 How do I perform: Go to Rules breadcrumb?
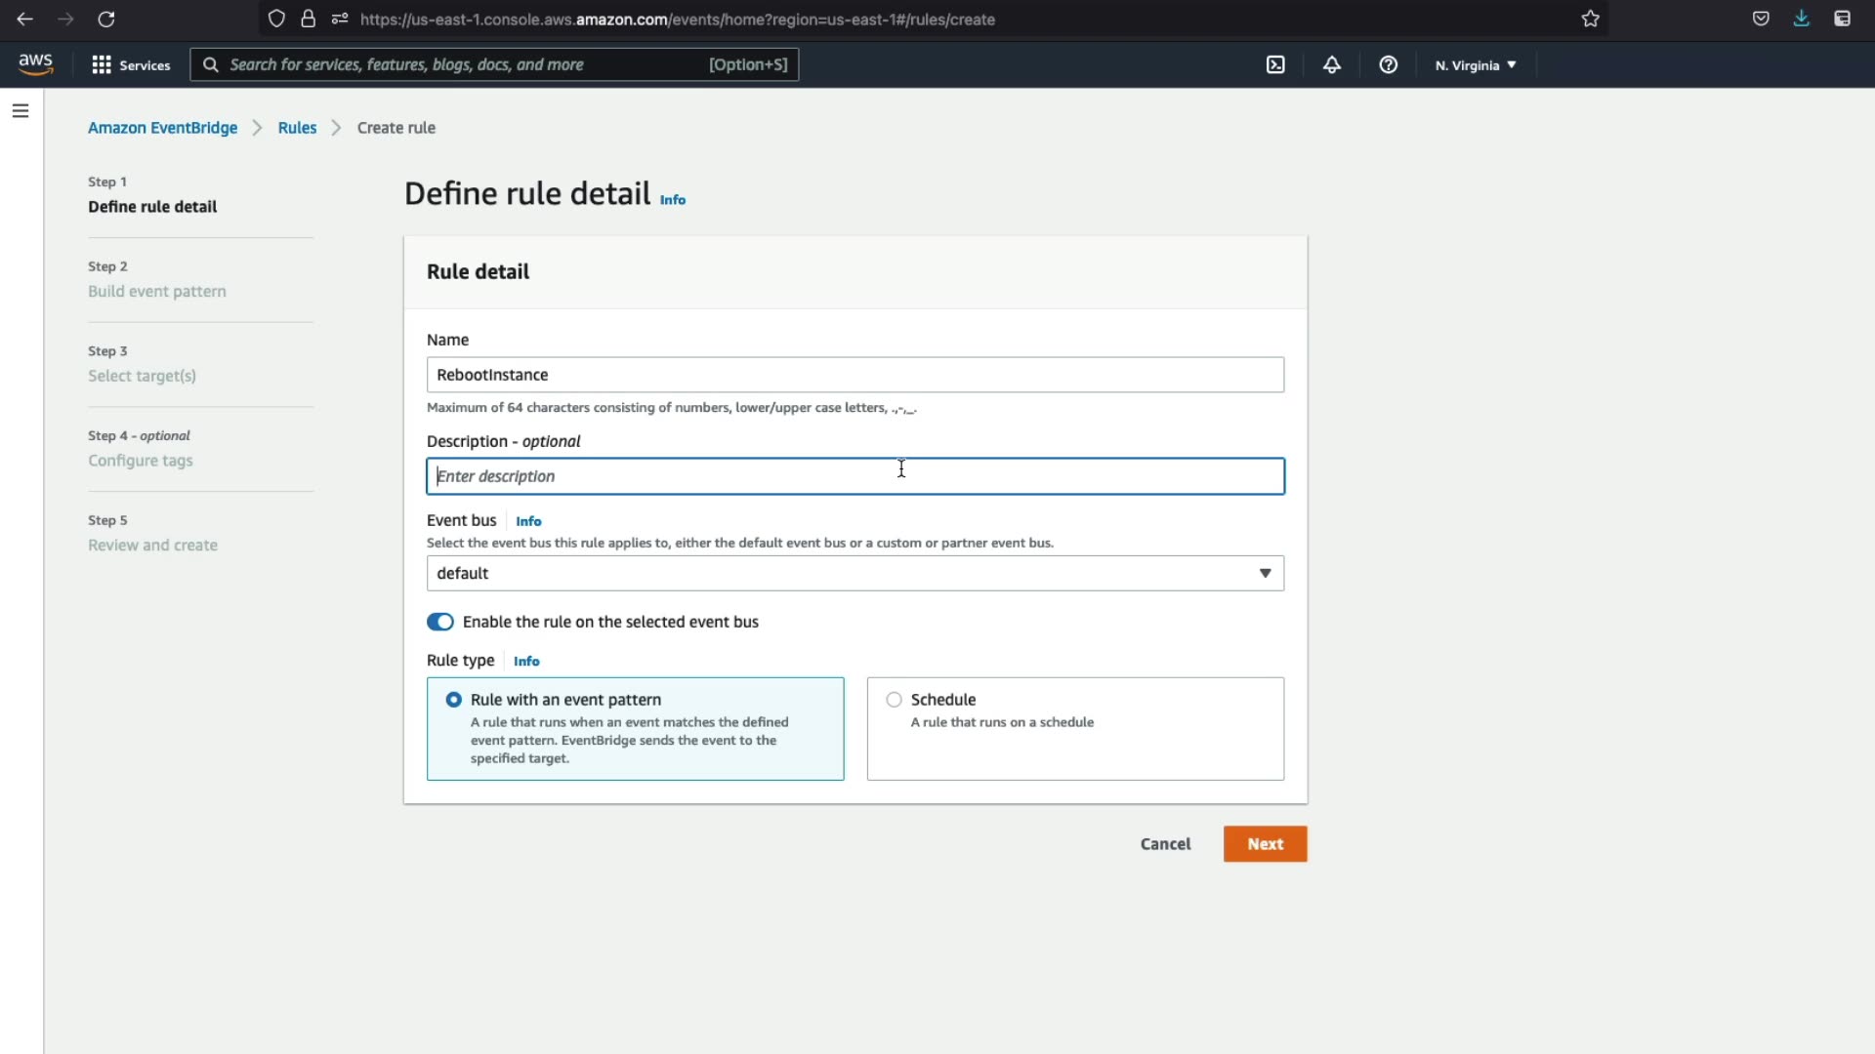297,128
